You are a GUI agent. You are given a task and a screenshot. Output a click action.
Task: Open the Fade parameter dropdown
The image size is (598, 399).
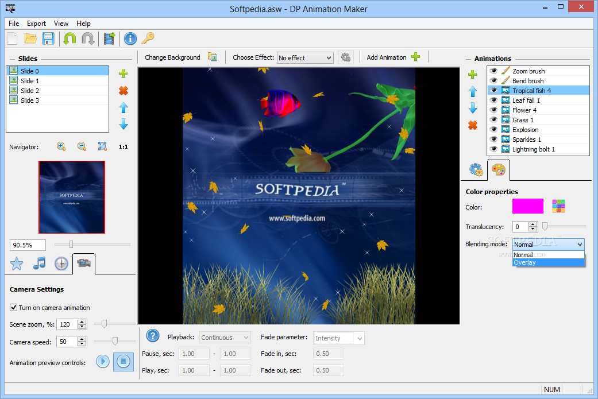[x=339, y=338]
